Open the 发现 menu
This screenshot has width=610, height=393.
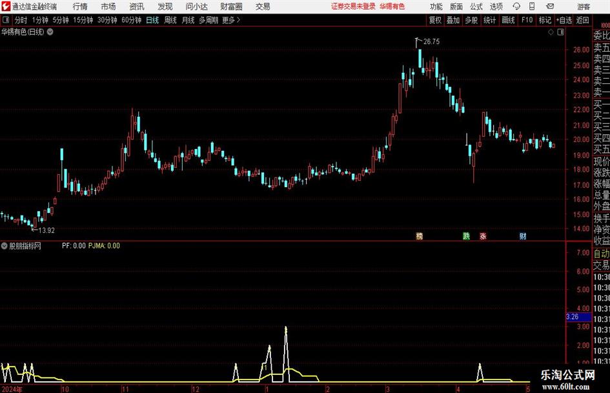tap(165, 6)
